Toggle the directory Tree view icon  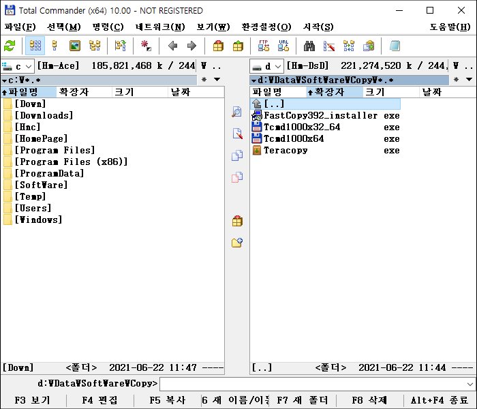point(95,46)
